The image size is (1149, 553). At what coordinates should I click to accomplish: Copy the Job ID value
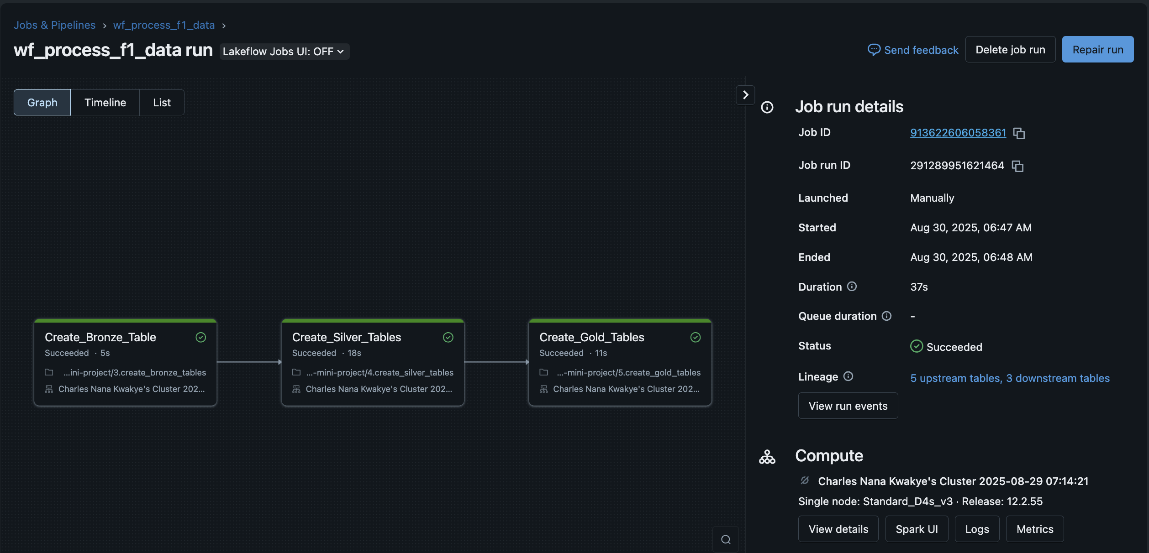(1019, 133)
